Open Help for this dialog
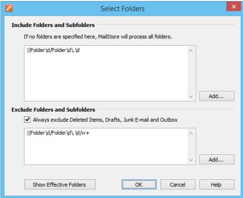Image resolution: width=243 pixels, height=198 pixels. (x=217, y=184)
